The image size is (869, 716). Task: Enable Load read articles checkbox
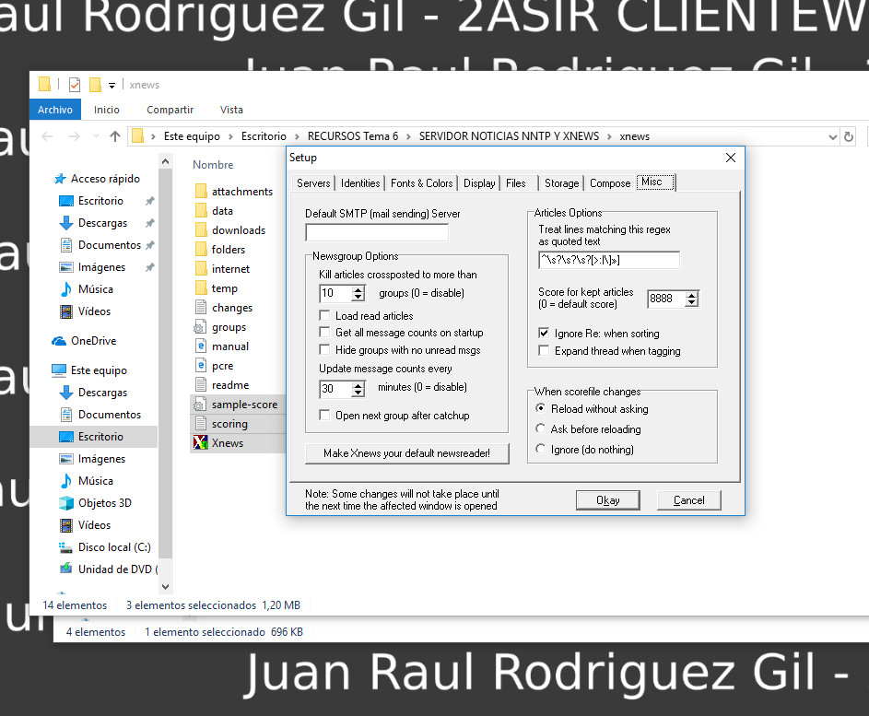click(x=324, y=315)
